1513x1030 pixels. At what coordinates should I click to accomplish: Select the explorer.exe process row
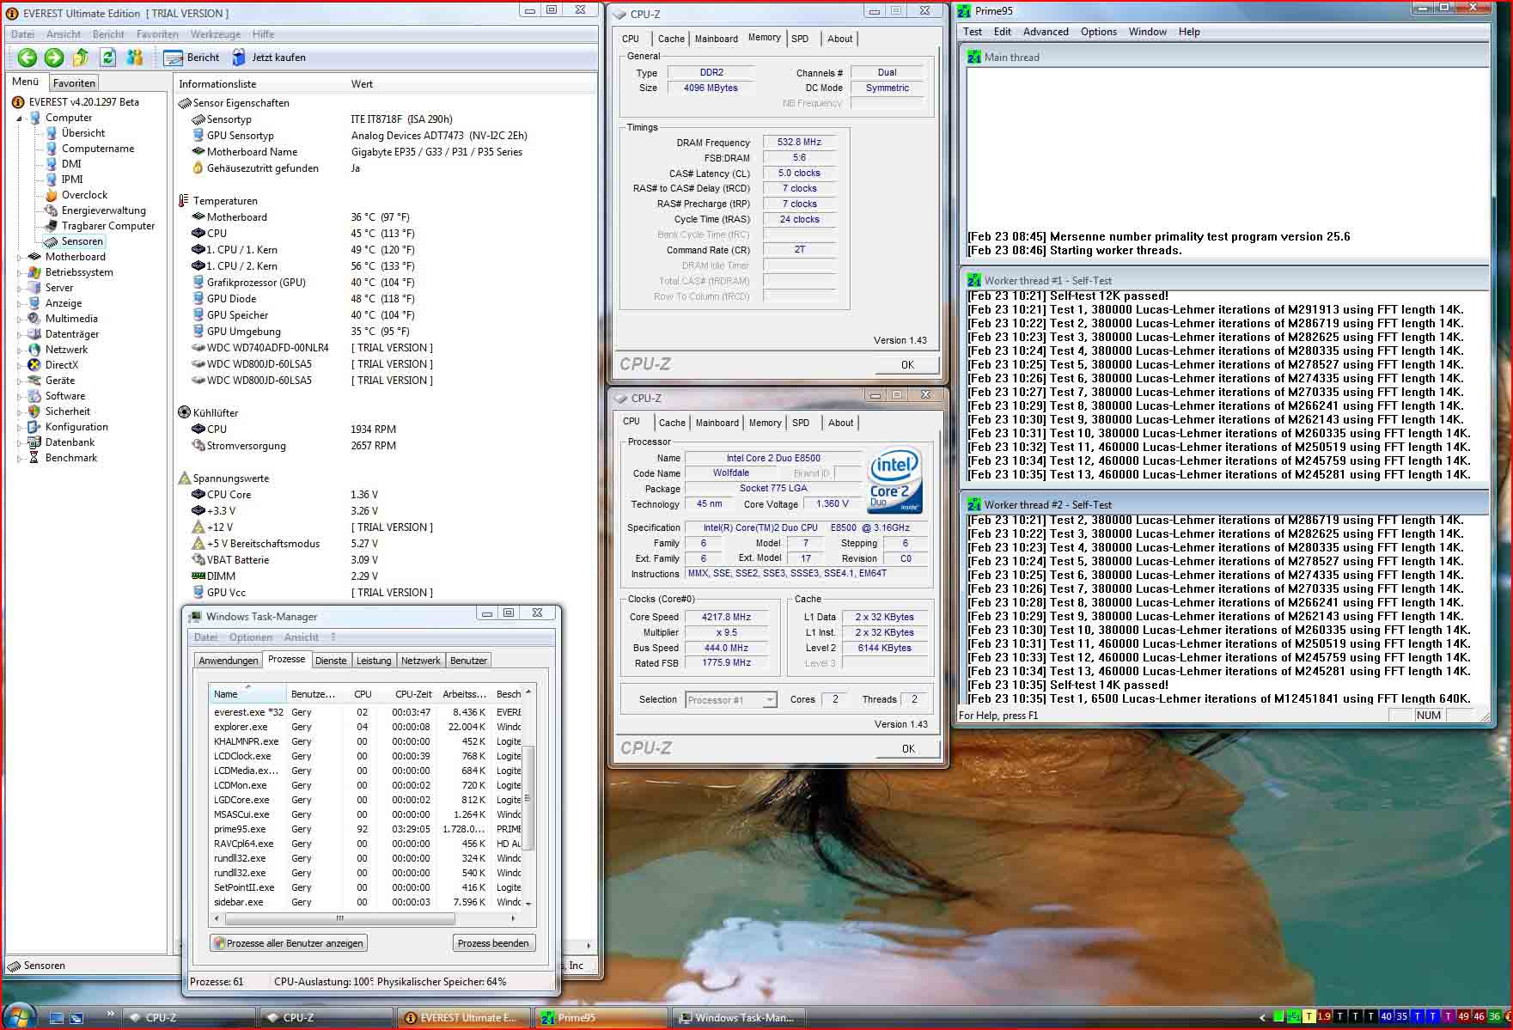click(367, 727)
